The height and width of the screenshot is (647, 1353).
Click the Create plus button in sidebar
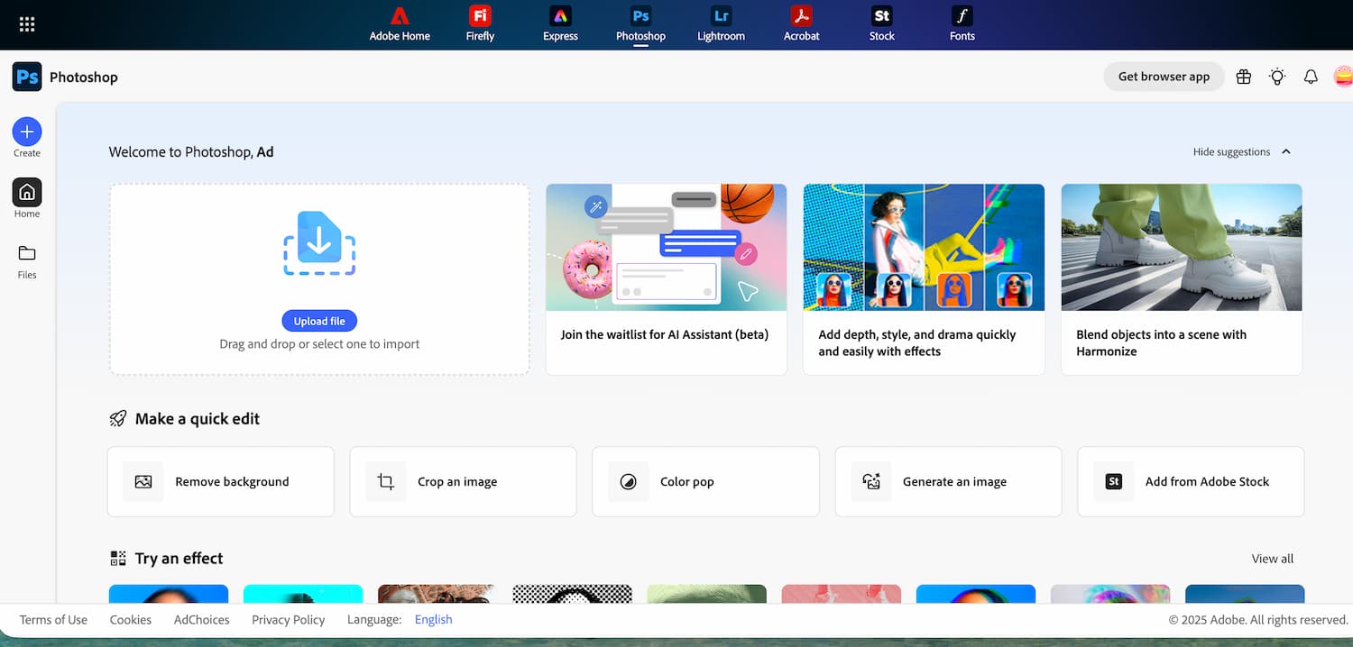pyautogui.click(x=27, y=132)
